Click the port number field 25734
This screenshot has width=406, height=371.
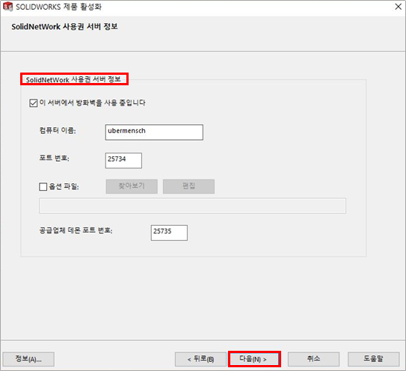pos(123,160)
